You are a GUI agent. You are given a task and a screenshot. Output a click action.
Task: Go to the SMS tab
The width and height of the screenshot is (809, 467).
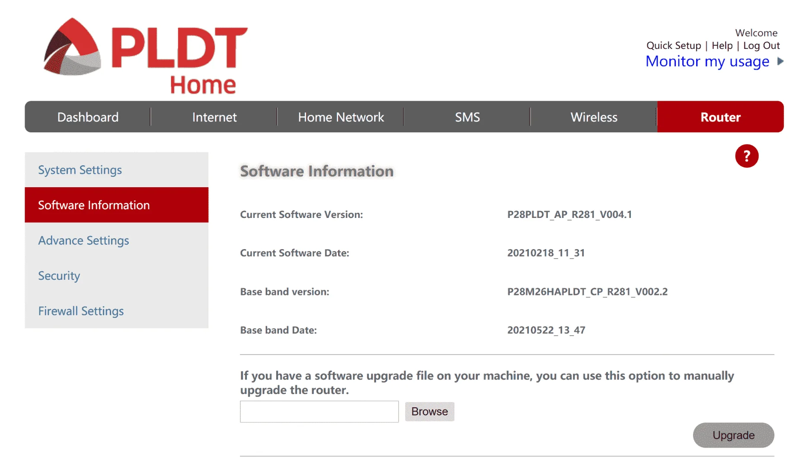point(467,117)
